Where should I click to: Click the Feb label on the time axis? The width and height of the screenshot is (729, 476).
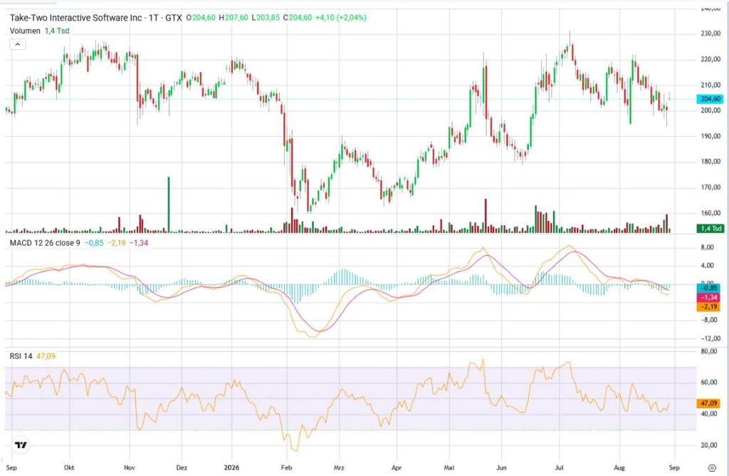click(286, 467)
